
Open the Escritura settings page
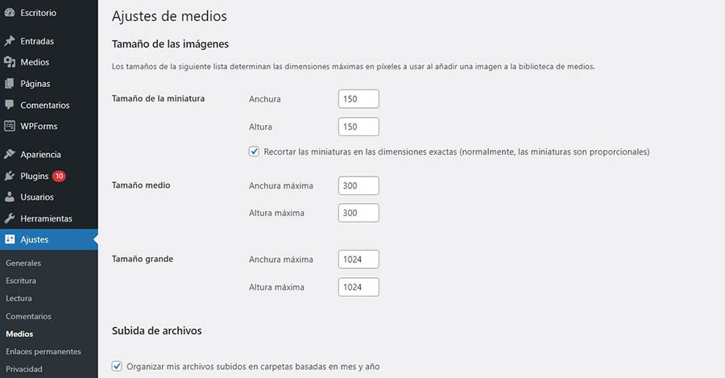(x=21, y=280)
